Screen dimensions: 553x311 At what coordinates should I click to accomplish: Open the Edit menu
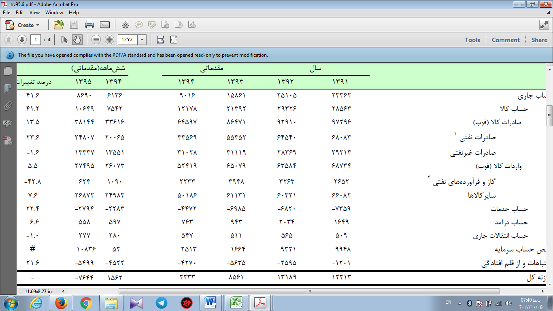(x=20, y=13)
